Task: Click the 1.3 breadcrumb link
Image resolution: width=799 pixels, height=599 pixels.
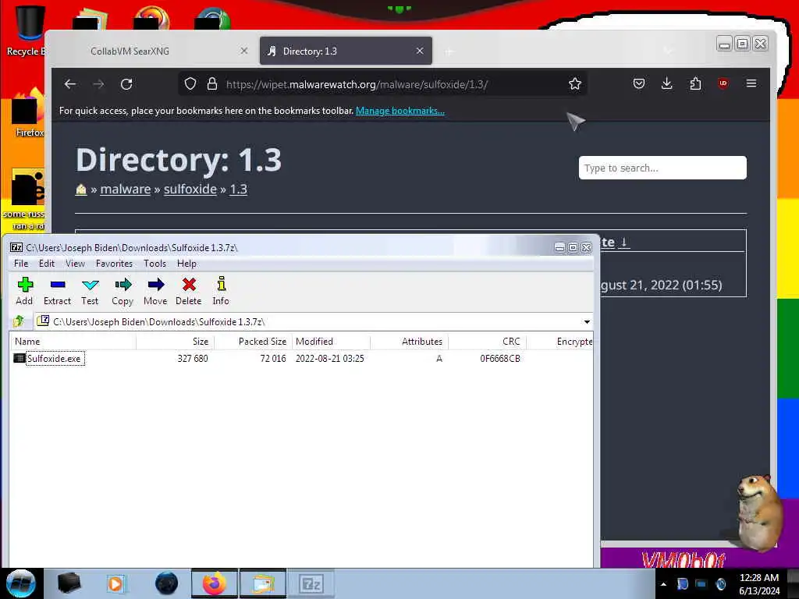Action: (238, 189)
